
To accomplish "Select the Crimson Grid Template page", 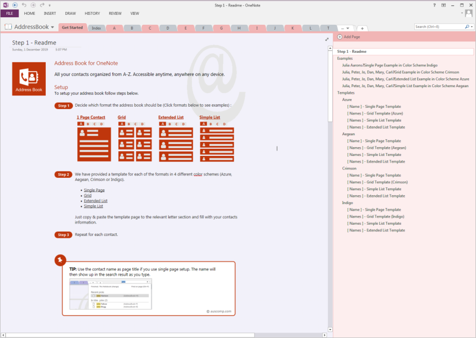I will click(x=377, y=182).
